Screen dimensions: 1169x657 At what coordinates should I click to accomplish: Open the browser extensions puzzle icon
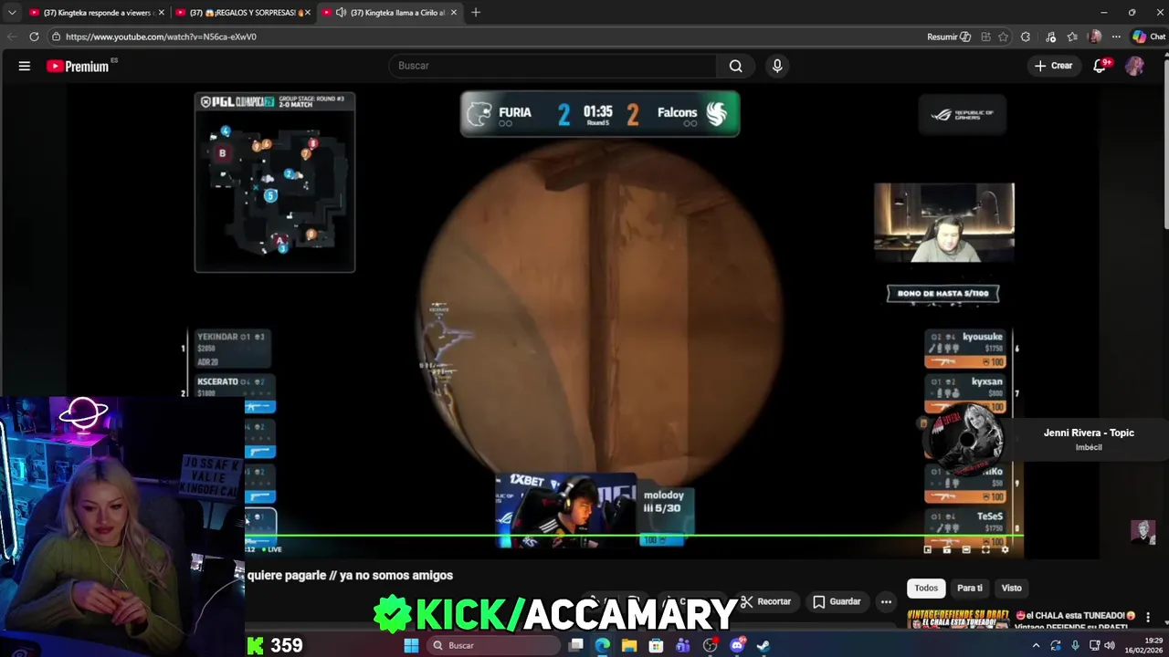1026,36
